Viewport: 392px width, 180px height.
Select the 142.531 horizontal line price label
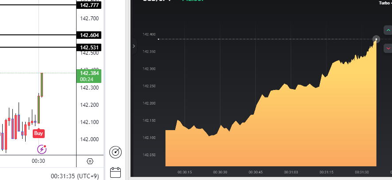tap(89, 47)
